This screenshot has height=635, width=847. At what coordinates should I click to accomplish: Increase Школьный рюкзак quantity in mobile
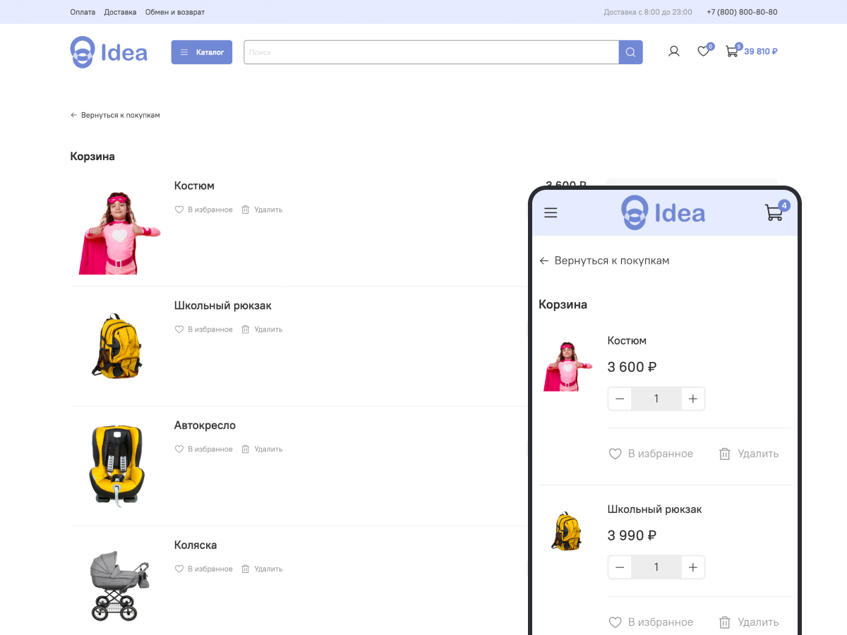point(693,567)
